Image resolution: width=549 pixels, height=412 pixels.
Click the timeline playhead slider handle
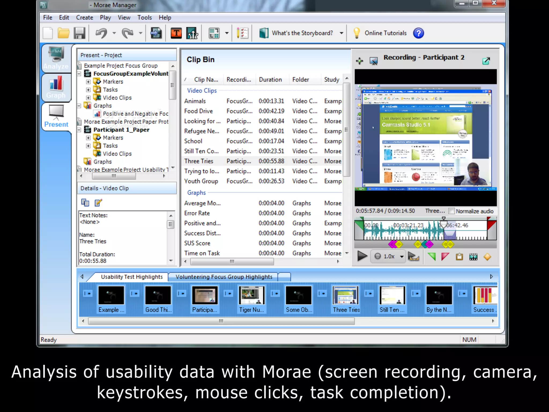(x=444, y=223)
